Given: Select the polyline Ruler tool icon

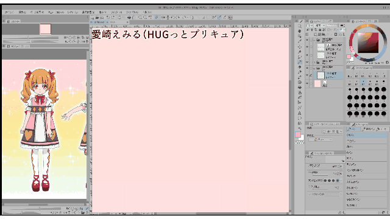Looking at the screenshot, I should coord(300,108).
